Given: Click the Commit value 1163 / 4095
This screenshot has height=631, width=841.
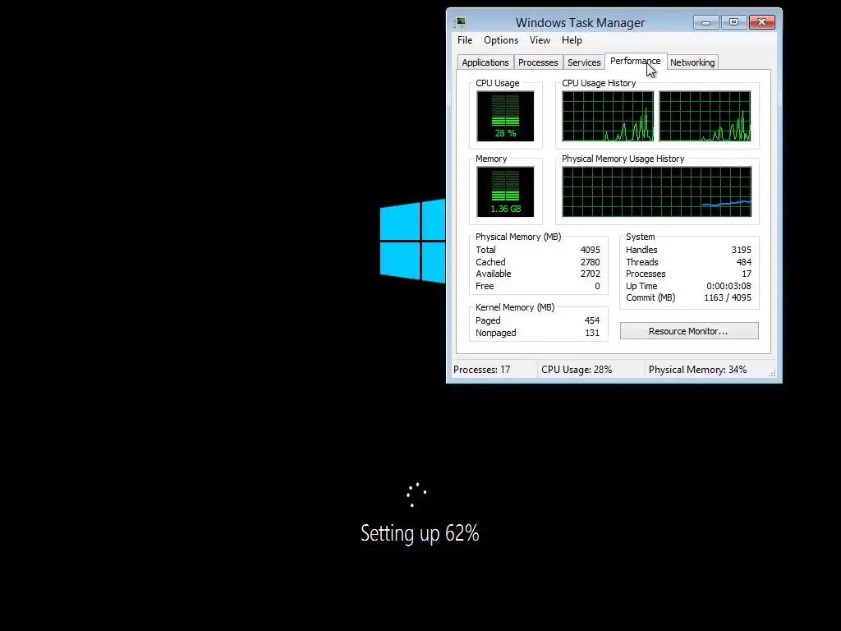Looking at the screenshot, I should 728,297.
